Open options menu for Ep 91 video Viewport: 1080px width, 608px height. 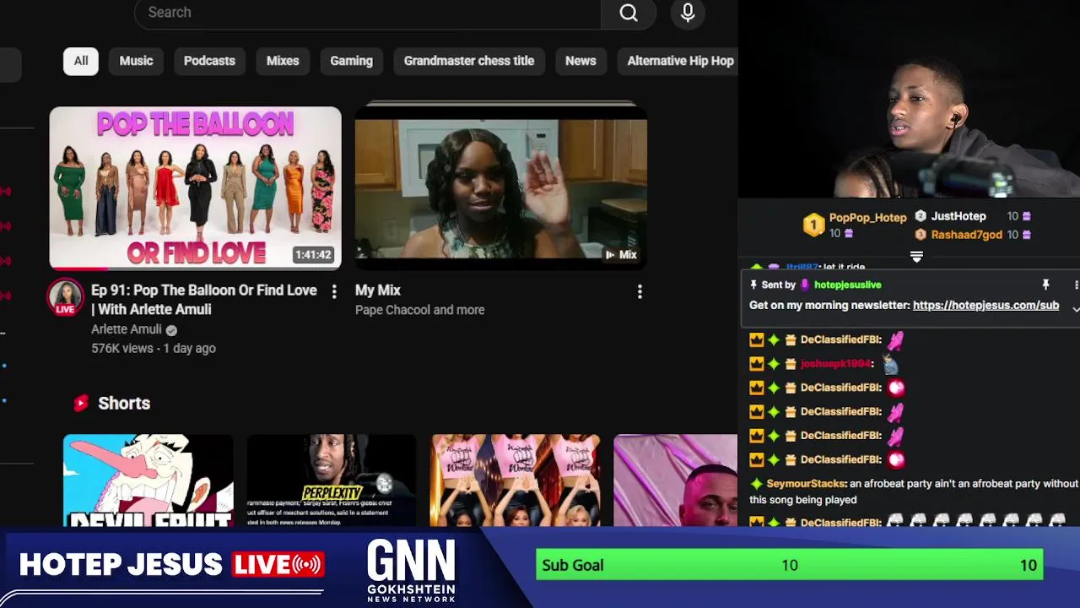334,291
